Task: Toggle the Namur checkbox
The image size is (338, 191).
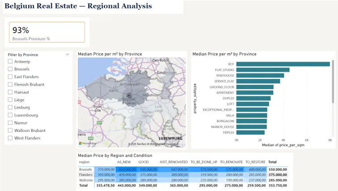Action: (x=10, y=123)
